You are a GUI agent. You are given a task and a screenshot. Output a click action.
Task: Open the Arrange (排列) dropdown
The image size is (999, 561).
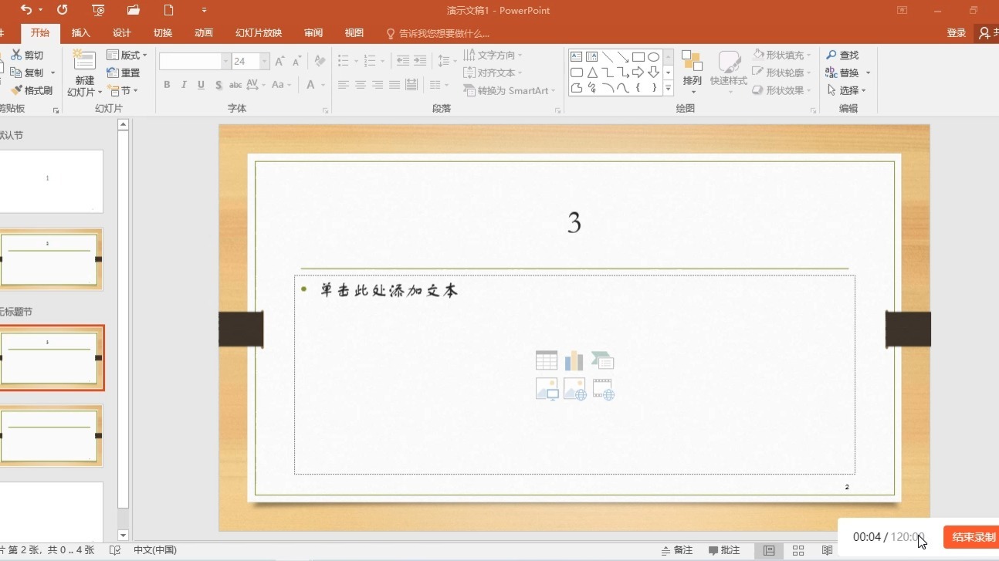pyautogui.click(x=692, y=72)
